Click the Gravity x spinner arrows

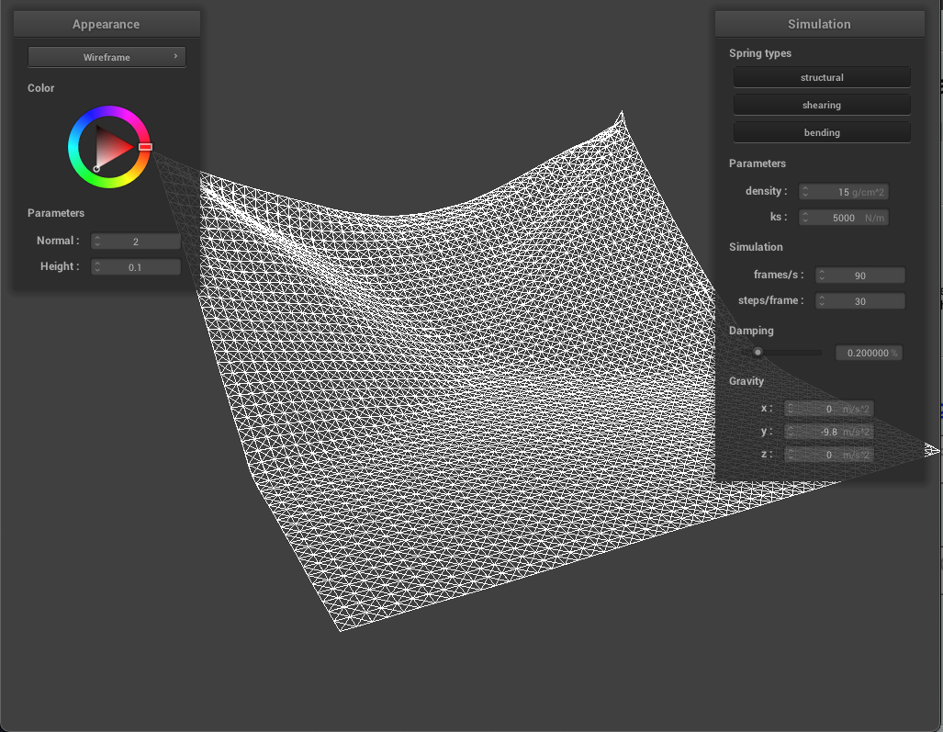791,409
